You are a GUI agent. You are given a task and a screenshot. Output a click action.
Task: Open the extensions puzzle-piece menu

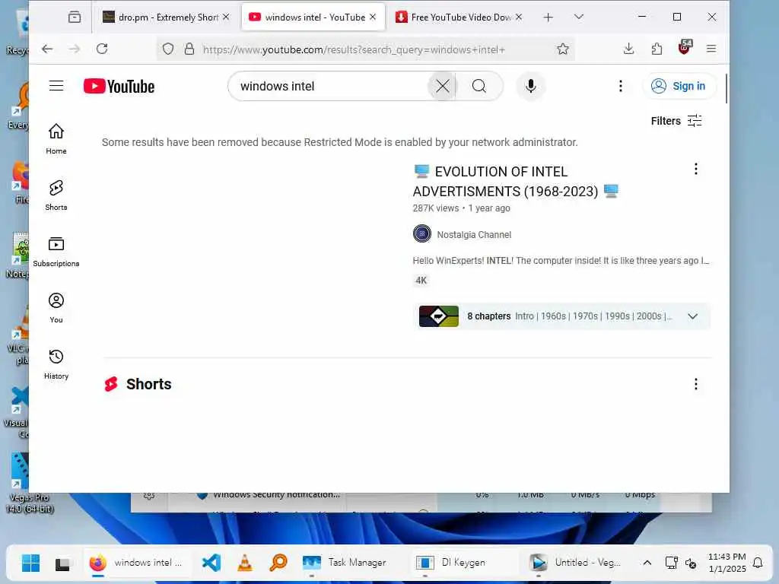[x=657, y=49]
